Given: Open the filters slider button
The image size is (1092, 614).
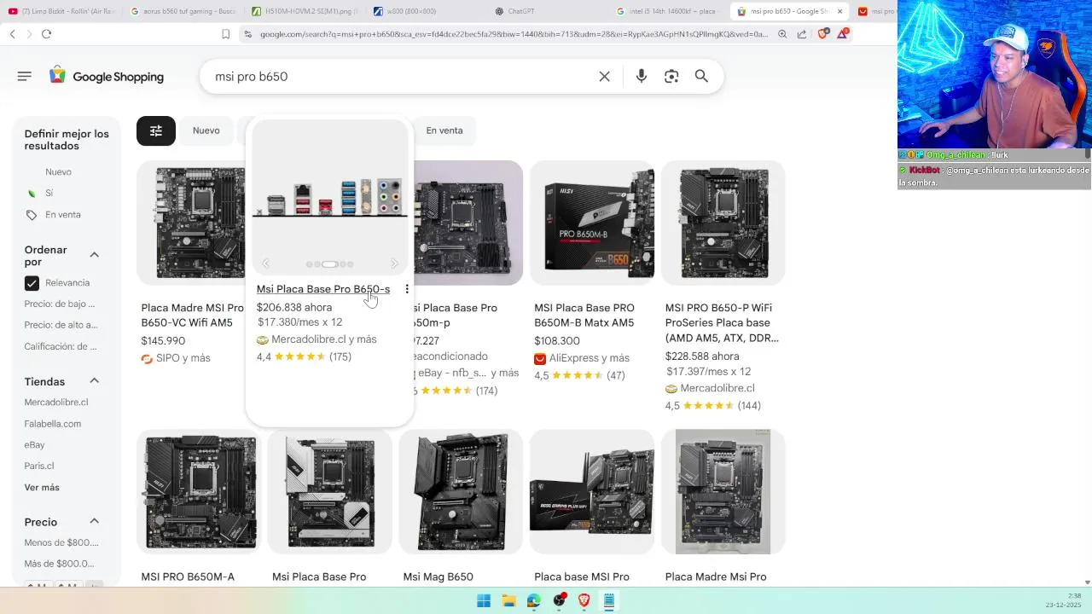Looking at the screenshot, I should click(x=156, y=130).
